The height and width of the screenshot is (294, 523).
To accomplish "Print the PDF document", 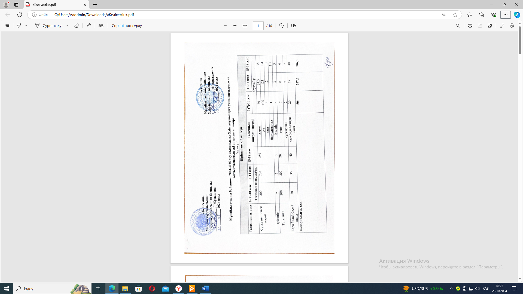I will [470, 26].
